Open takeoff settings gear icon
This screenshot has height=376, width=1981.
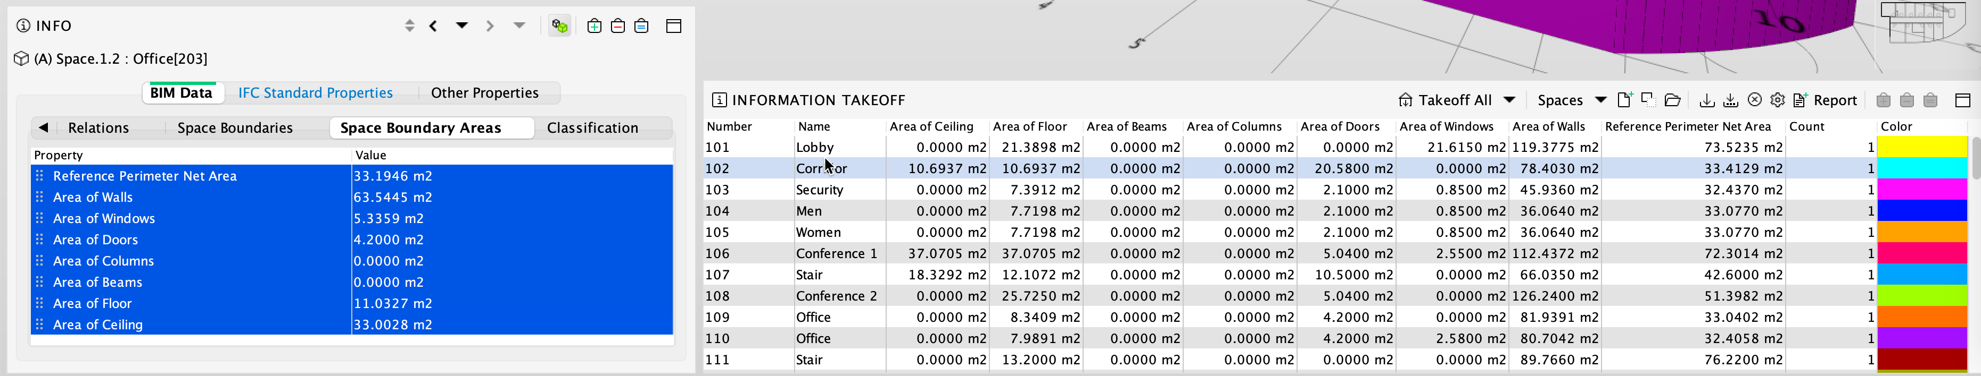pos(1777,100)
